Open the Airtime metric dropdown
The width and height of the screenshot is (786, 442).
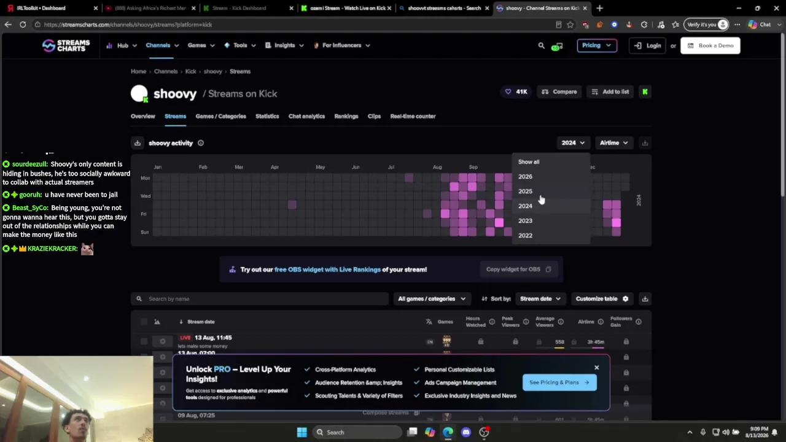pos(613,143)
